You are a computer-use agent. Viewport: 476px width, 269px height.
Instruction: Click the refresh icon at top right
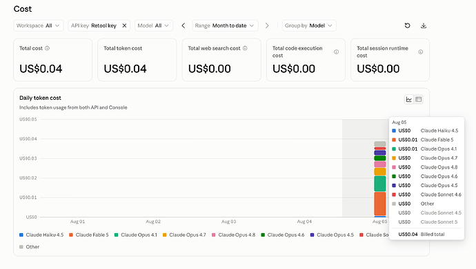[408, 25]
